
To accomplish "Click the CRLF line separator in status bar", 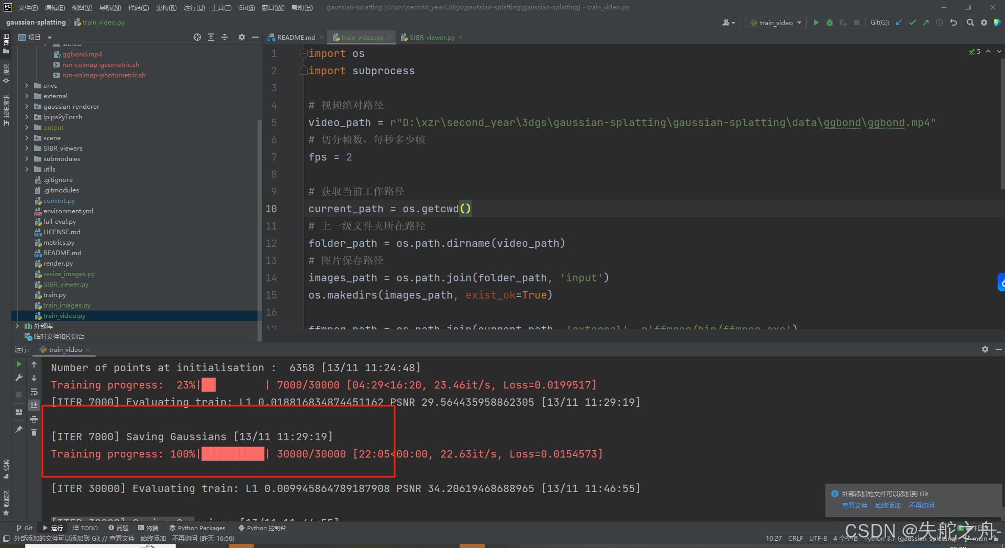I will (795, 538).
